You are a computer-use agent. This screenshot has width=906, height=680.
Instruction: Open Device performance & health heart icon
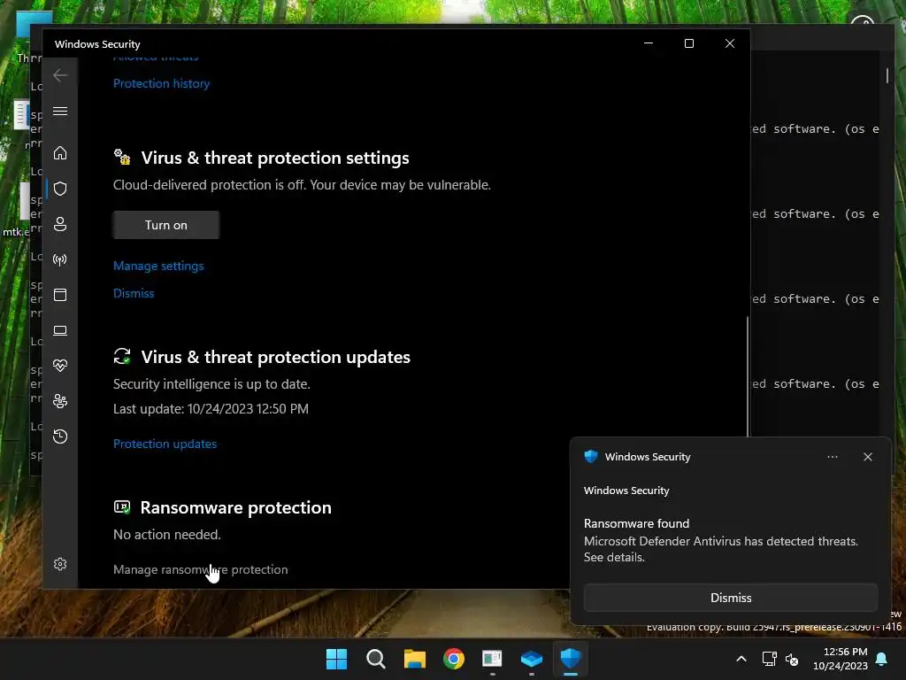point(60,366)
